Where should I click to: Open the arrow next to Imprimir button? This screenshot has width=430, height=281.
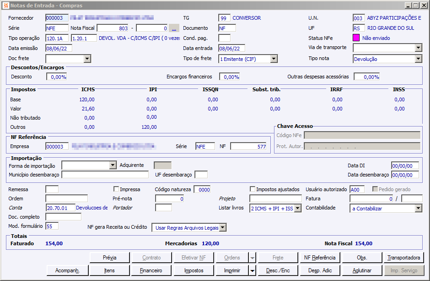click(252, 270)
